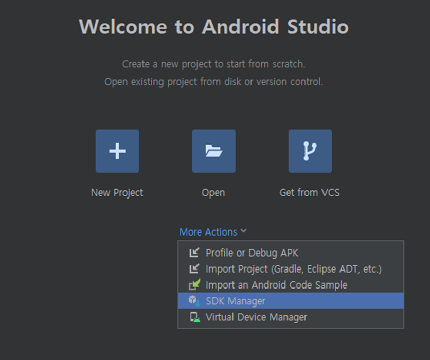Launch Virtual Device Manager
This screenshot has width=430, height=360.
tap(291, 317)
